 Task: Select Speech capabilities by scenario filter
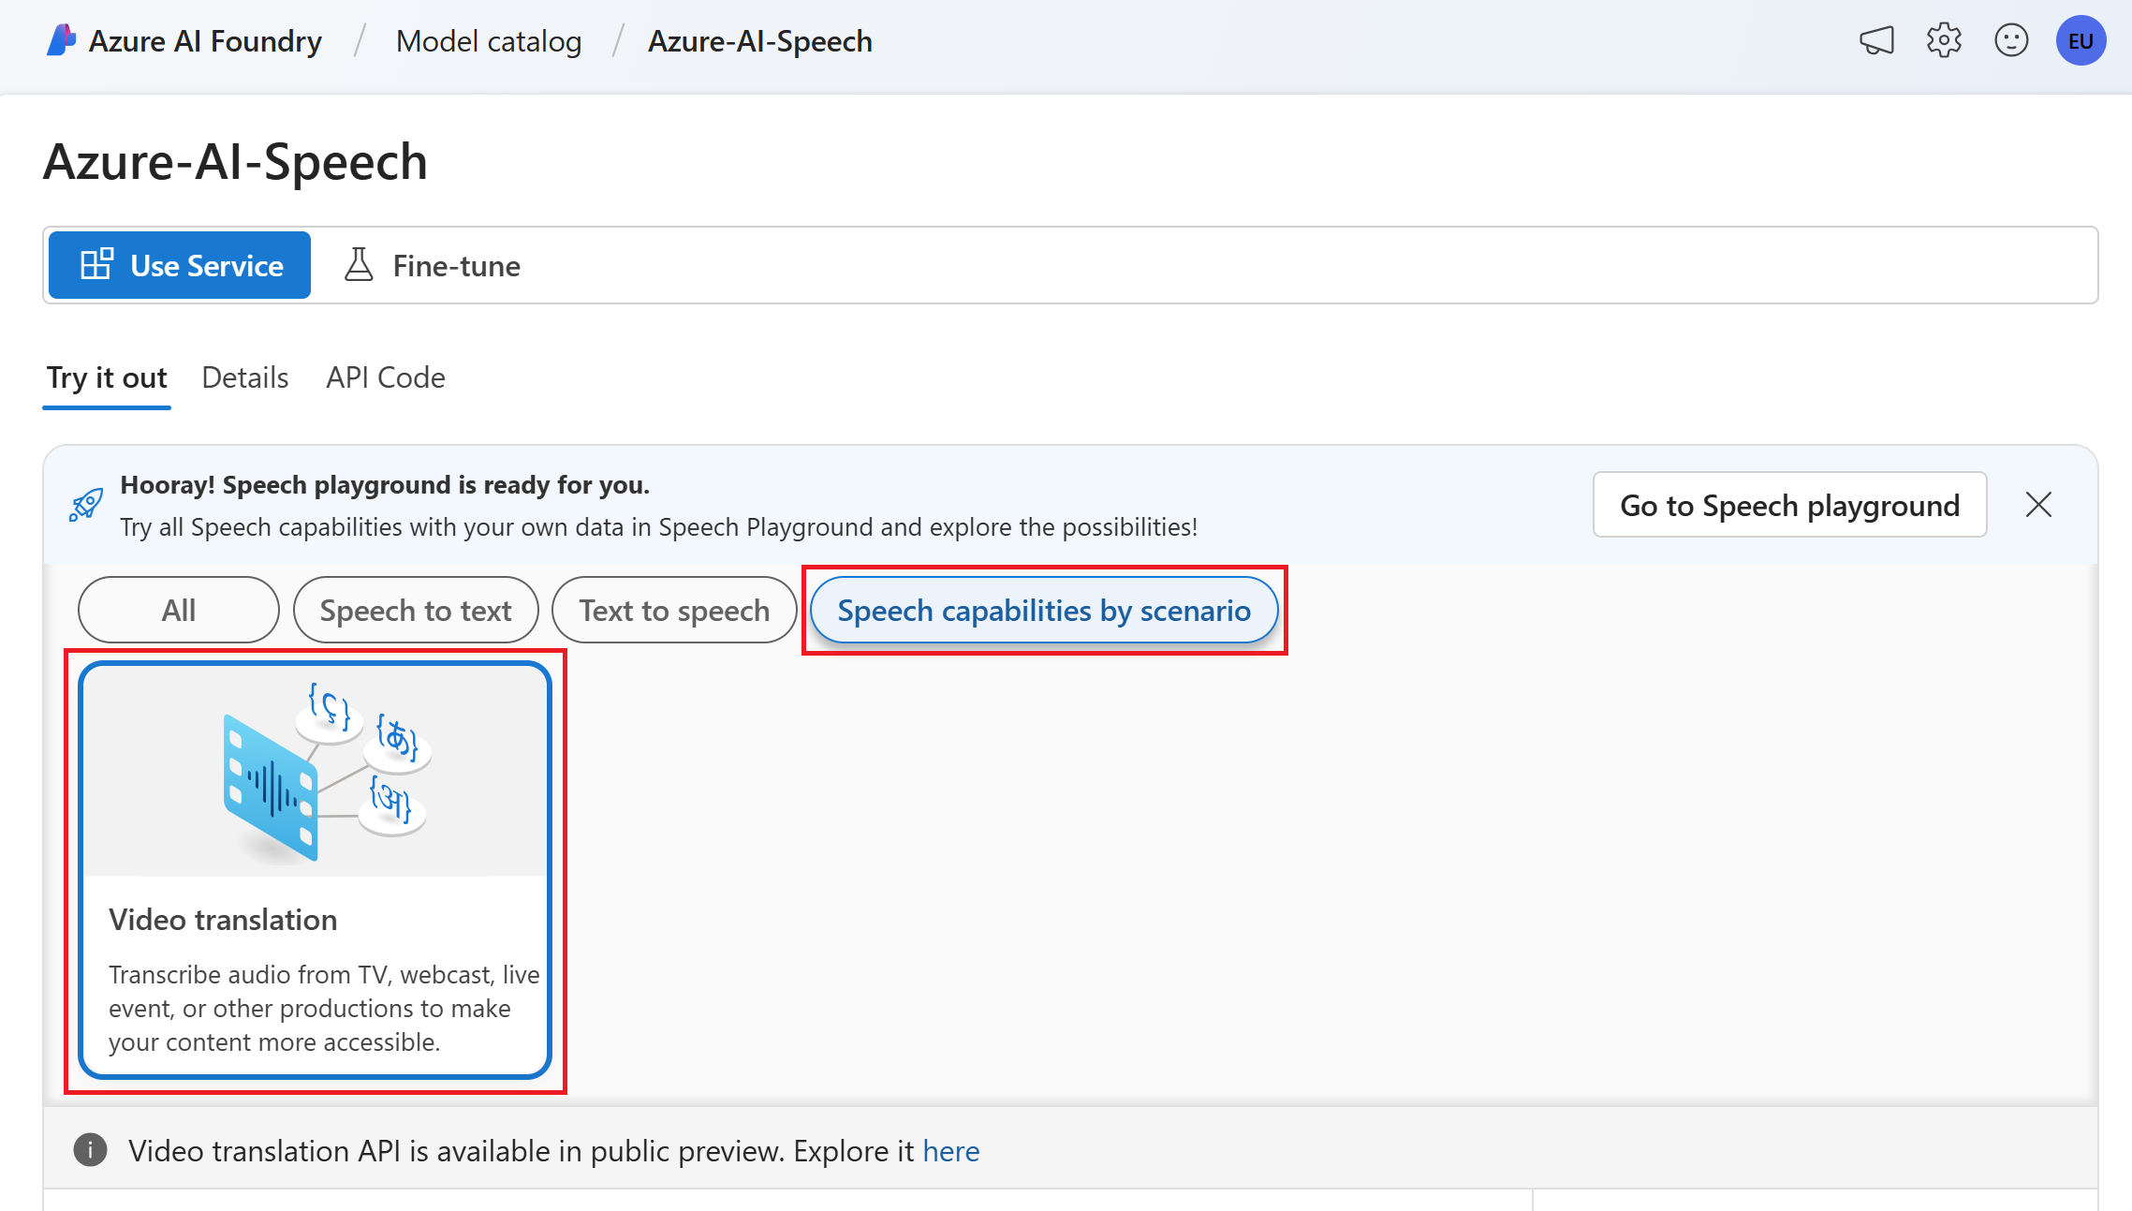[1043, 610]
